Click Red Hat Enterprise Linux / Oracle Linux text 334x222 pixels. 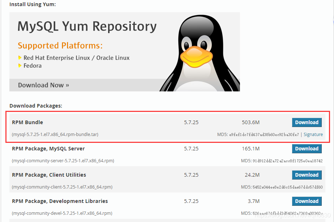point(76,58)
